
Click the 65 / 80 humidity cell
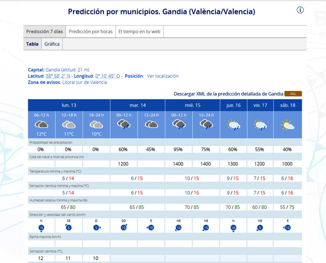coord(68,207)
